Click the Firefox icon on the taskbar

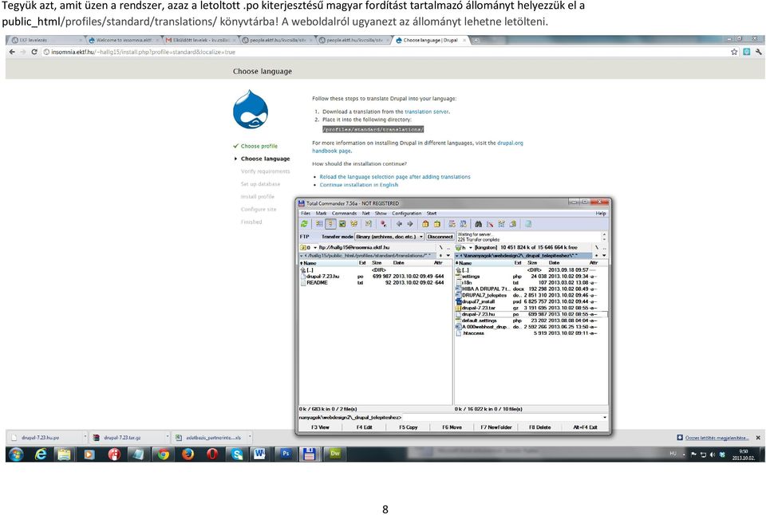tap(188, 454)
